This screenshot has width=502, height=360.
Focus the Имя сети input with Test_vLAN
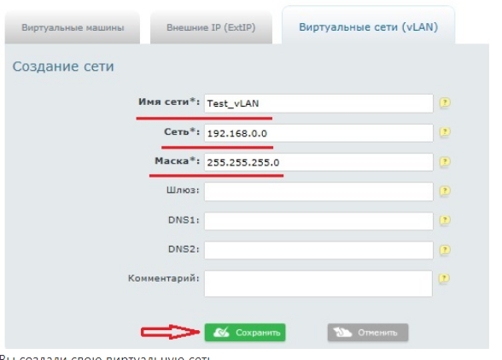point(318,103)
